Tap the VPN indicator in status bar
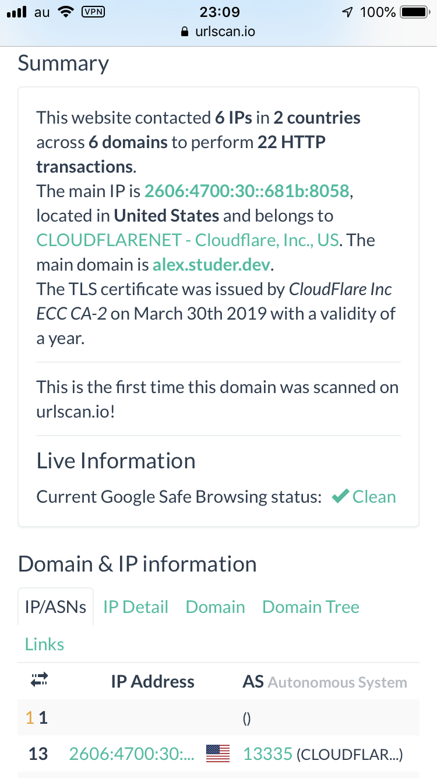The image size is (437, 778). tap(93, 12)
